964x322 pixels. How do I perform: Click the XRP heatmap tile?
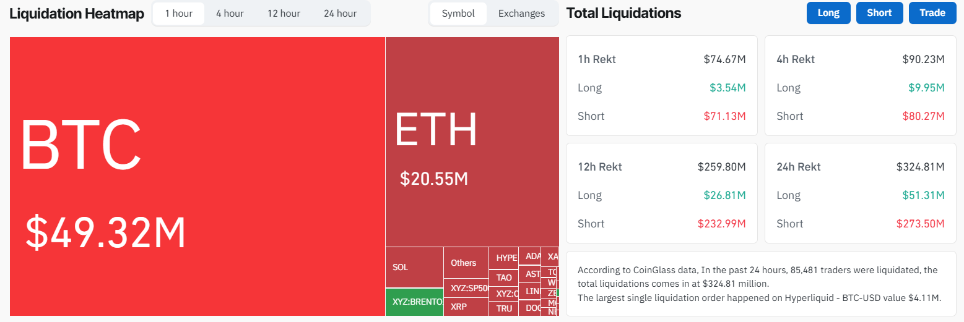click(466, 306)
